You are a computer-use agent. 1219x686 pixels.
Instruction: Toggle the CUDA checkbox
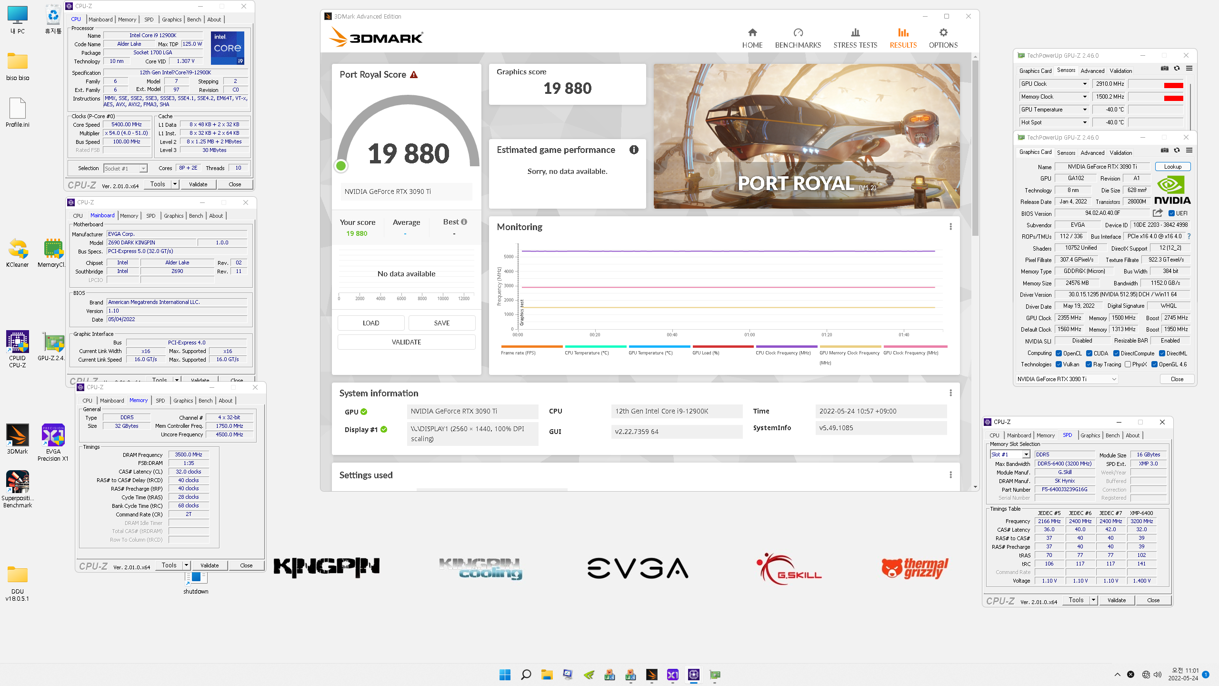pyautogui.click(x=1089, y=353)
